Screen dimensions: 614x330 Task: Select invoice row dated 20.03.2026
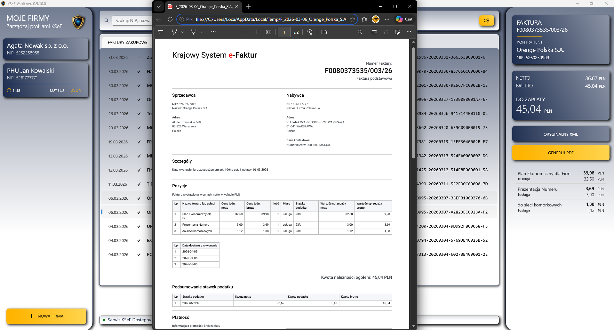pos(299,128)
